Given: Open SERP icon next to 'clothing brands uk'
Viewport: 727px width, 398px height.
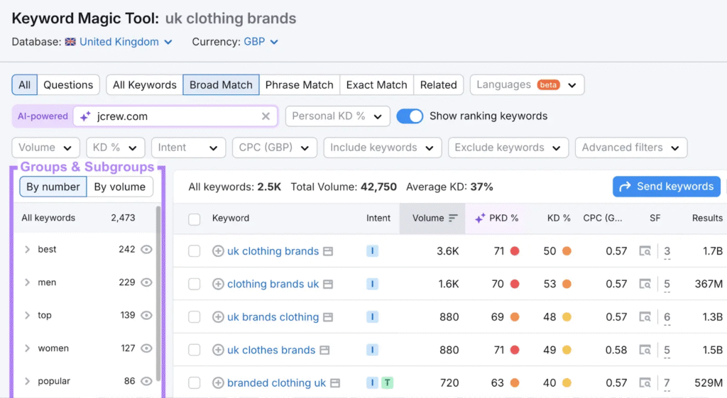Looking at the screenshot, I should point(328,284).
